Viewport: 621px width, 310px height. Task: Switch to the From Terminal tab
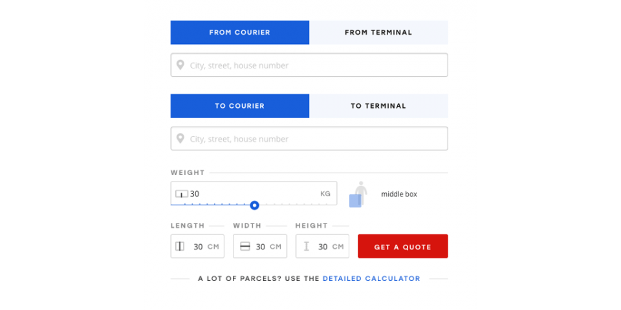tap(378, 32)
